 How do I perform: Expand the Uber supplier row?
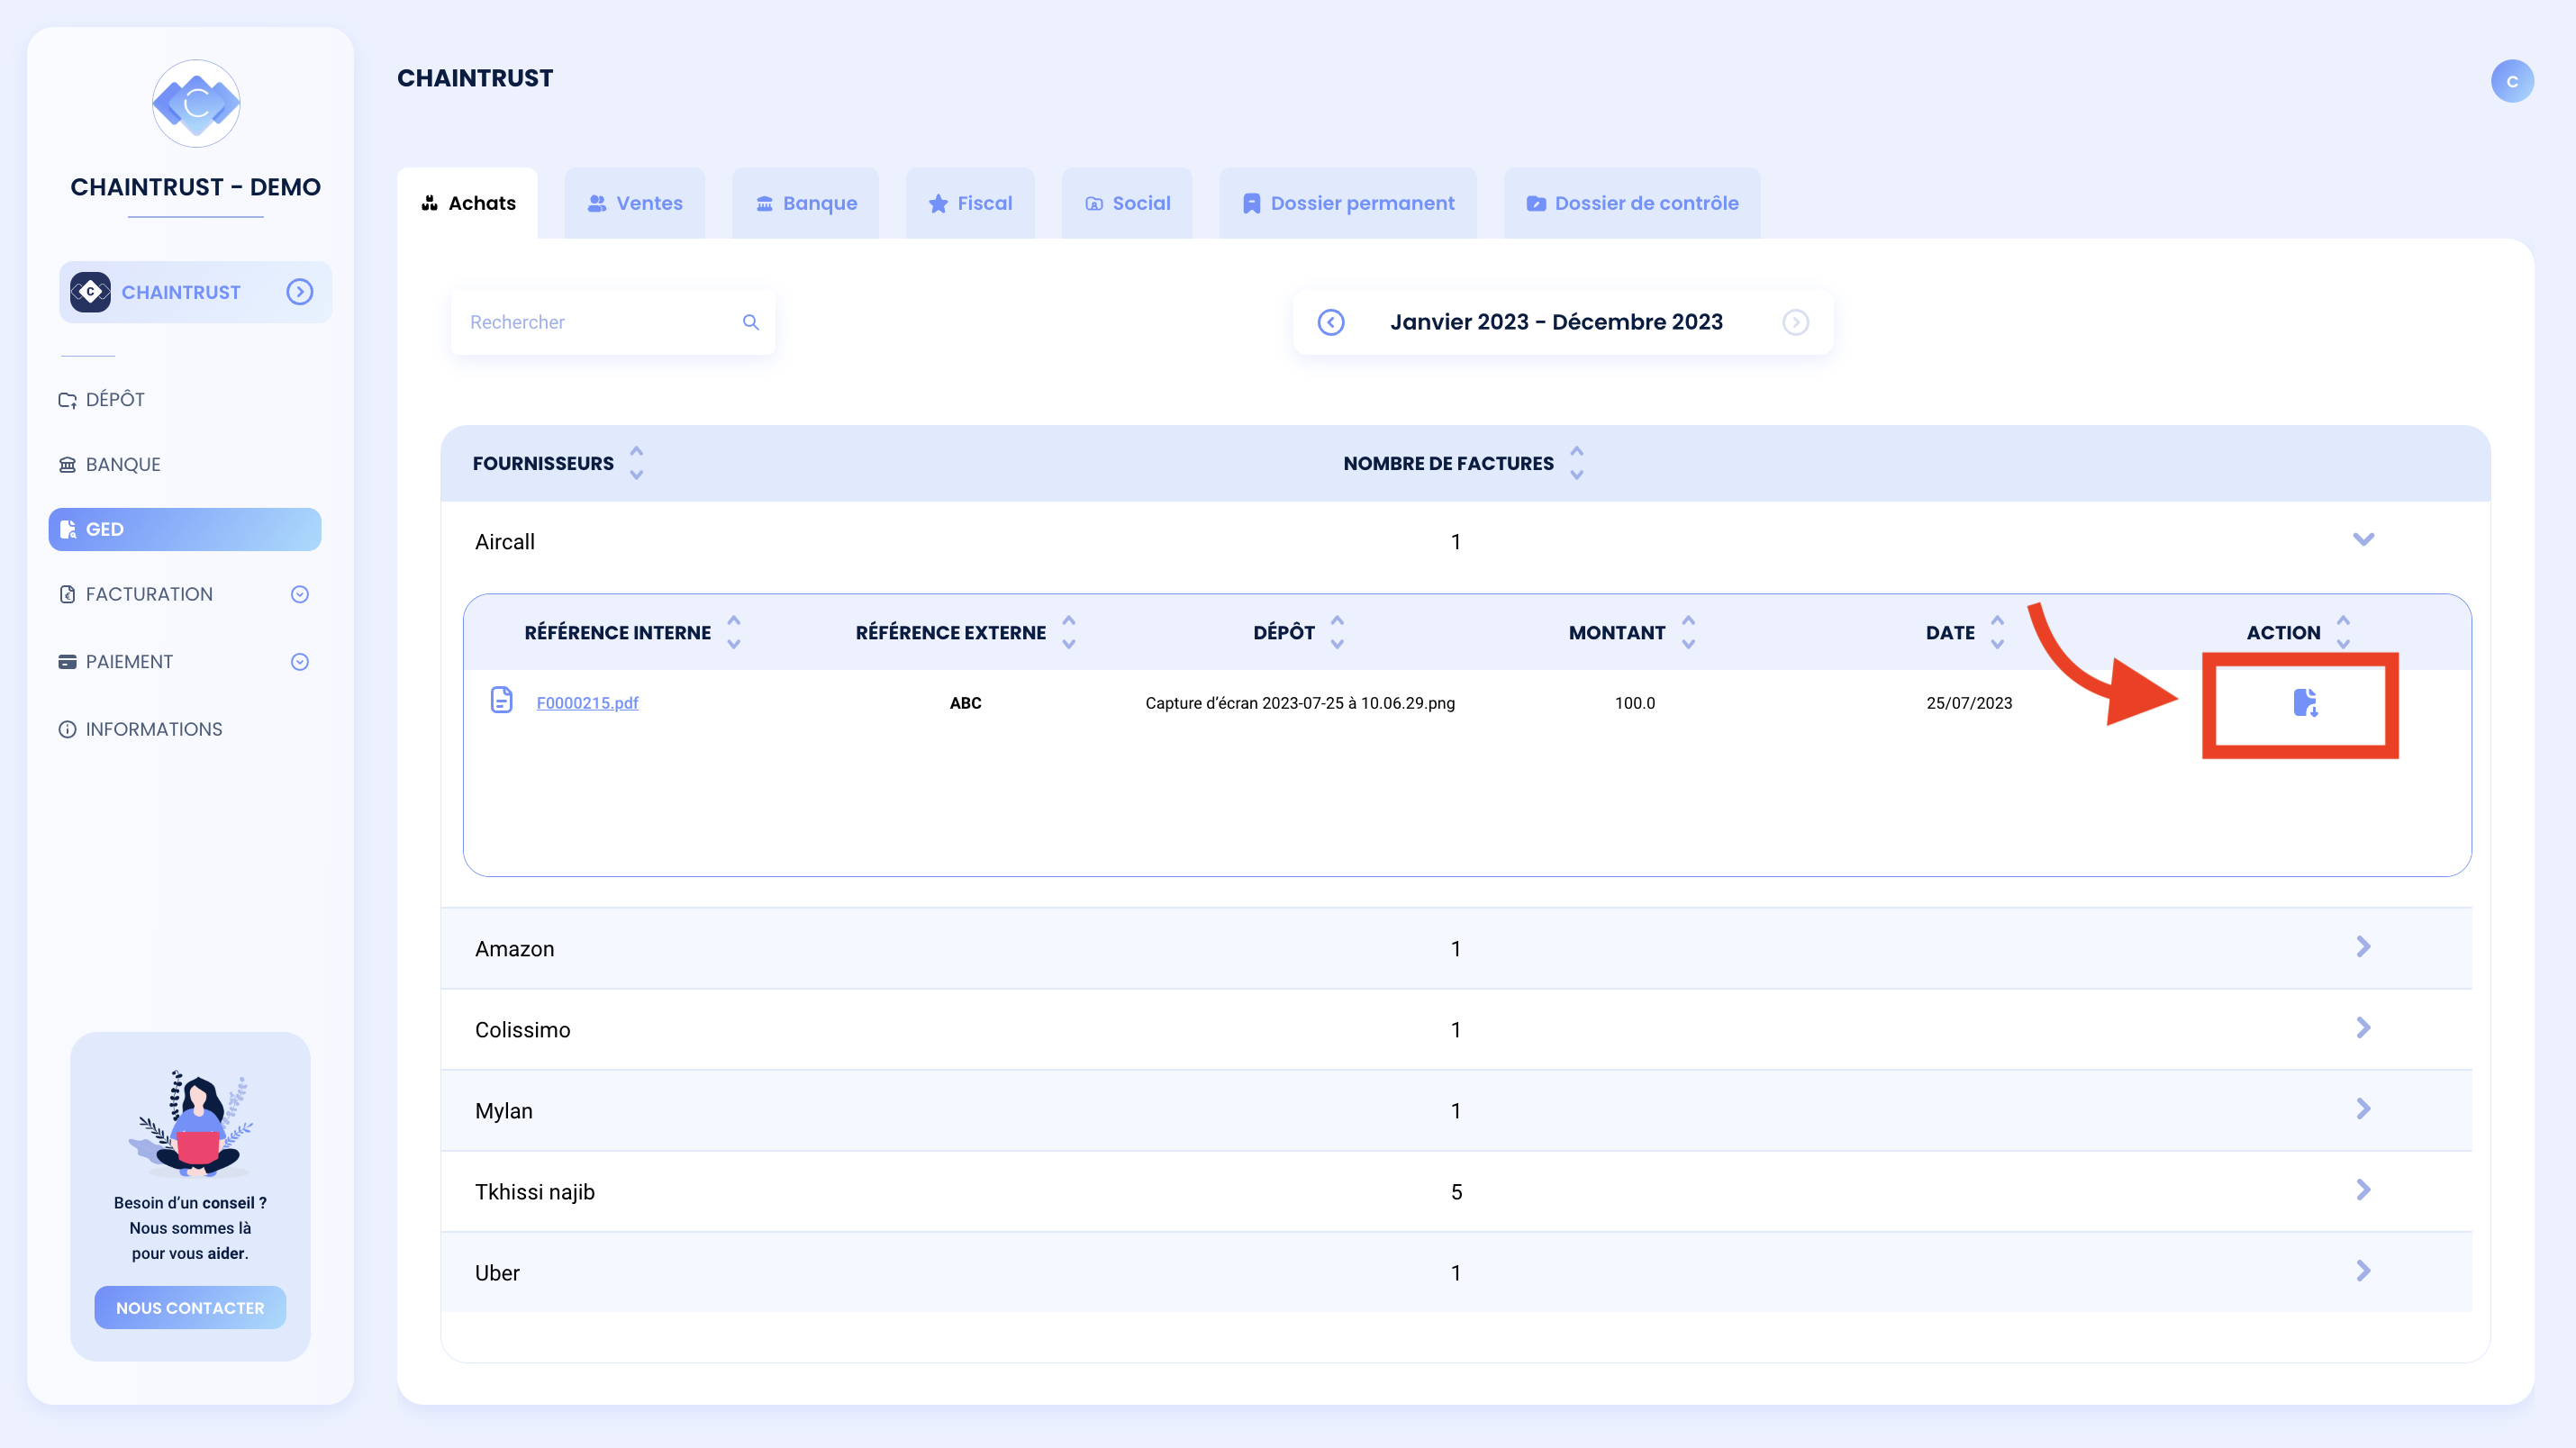2363,1270
